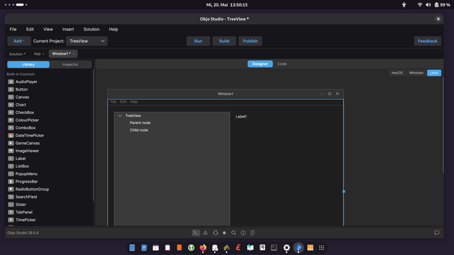Select the SearchField control icon
The height and width of the screenshot is (255, 454).
click(x=11, y=197)
